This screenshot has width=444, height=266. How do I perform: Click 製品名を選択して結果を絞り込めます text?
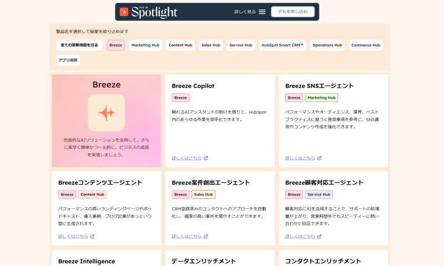coord(92,32)
